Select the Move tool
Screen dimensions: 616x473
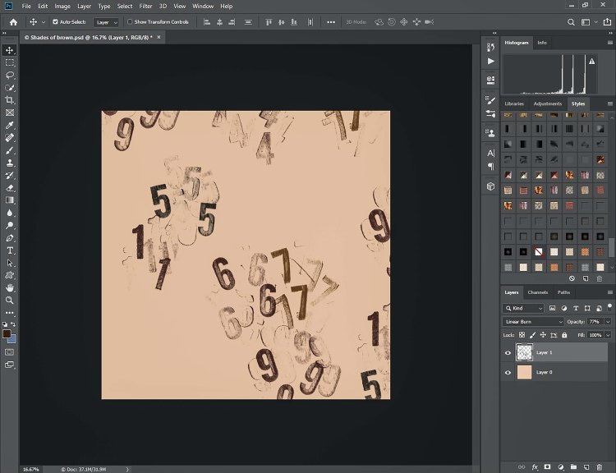(x=10, y=50)
